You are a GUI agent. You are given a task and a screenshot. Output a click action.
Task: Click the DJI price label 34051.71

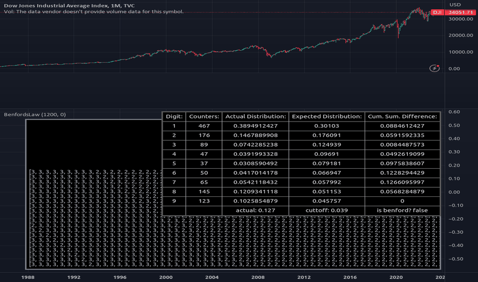(x=461, y=12)
